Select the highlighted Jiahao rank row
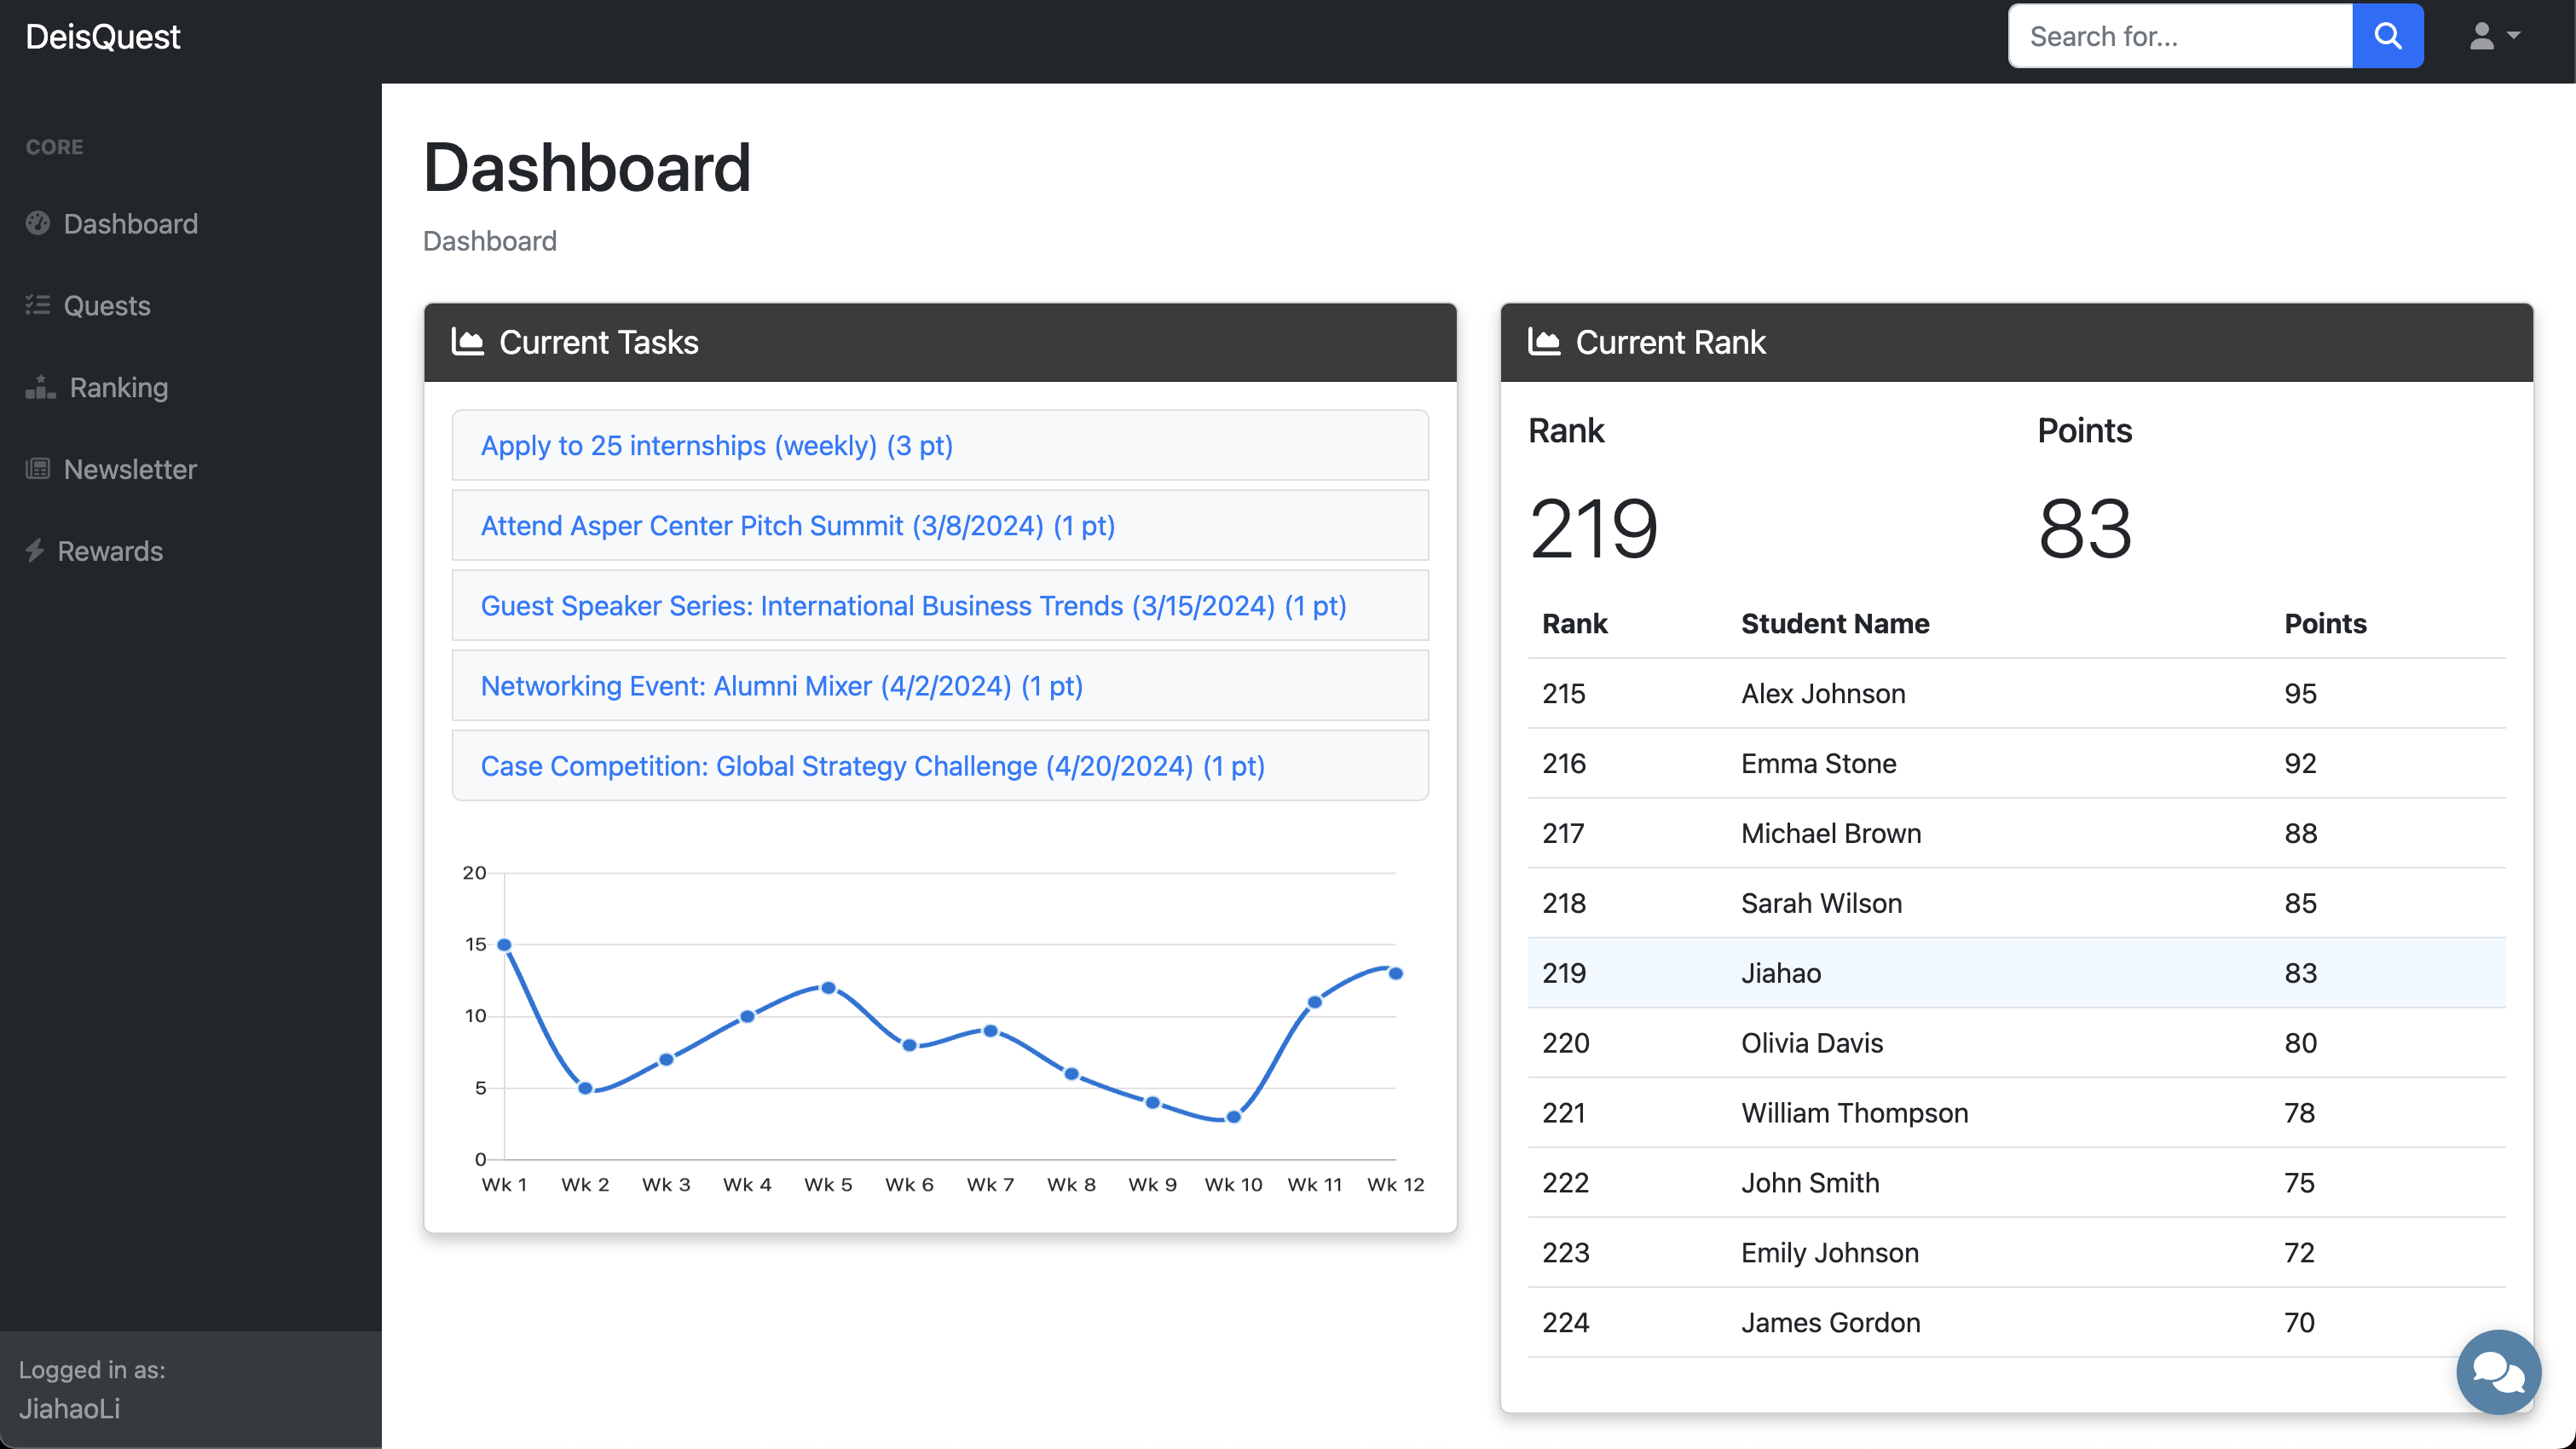The height and width of the screenshot is (1449, 2576). click(x=2015, y=972)
